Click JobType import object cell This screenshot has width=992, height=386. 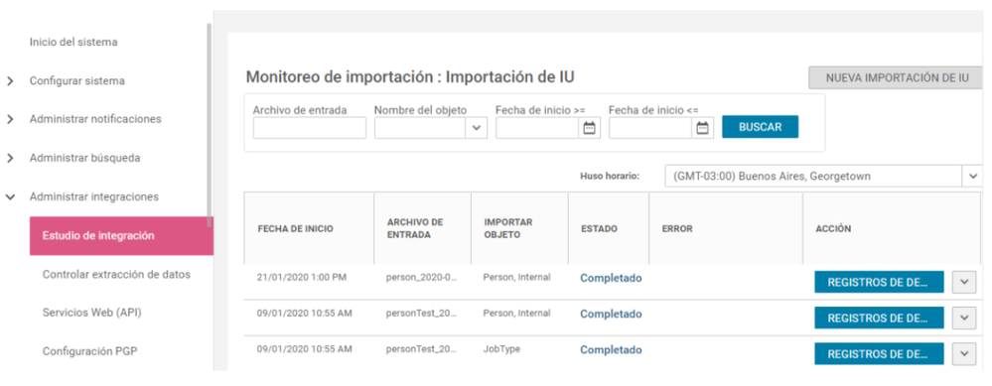click(501, 348)
